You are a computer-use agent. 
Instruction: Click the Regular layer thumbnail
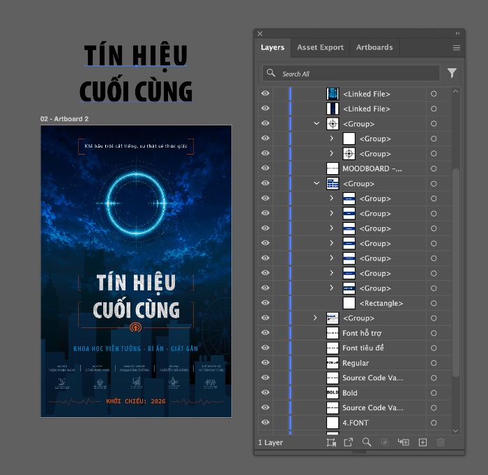[333, 363]
